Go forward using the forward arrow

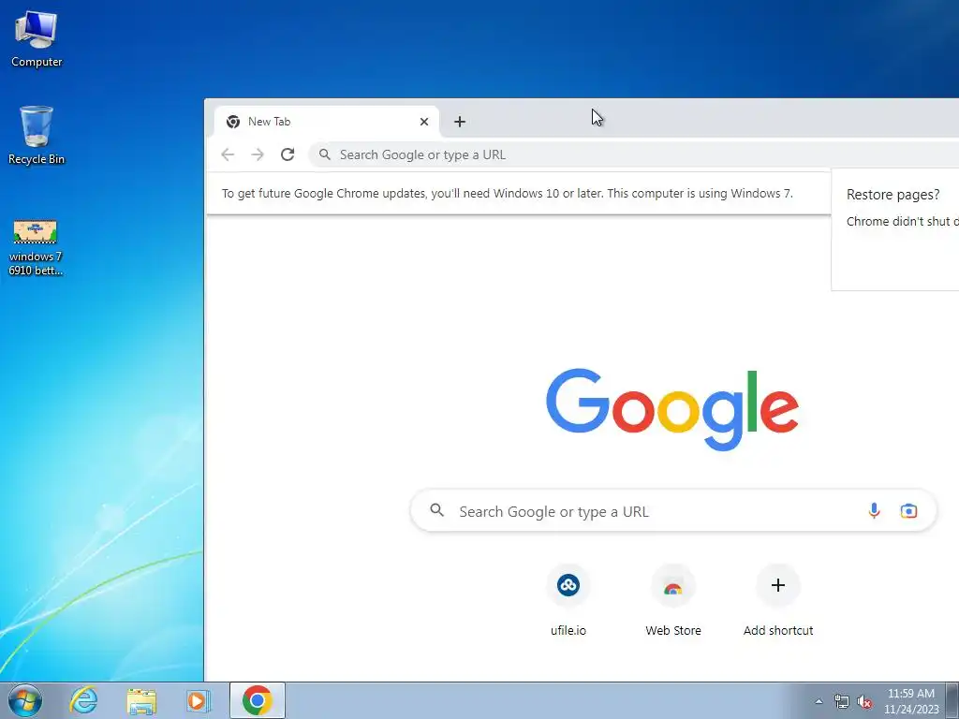(258, 154)
